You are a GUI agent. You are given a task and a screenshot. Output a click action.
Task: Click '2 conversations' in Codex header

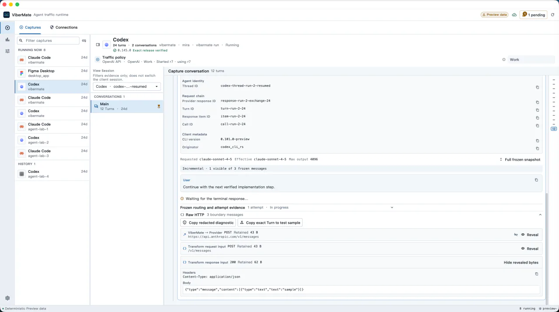point(144,45)
